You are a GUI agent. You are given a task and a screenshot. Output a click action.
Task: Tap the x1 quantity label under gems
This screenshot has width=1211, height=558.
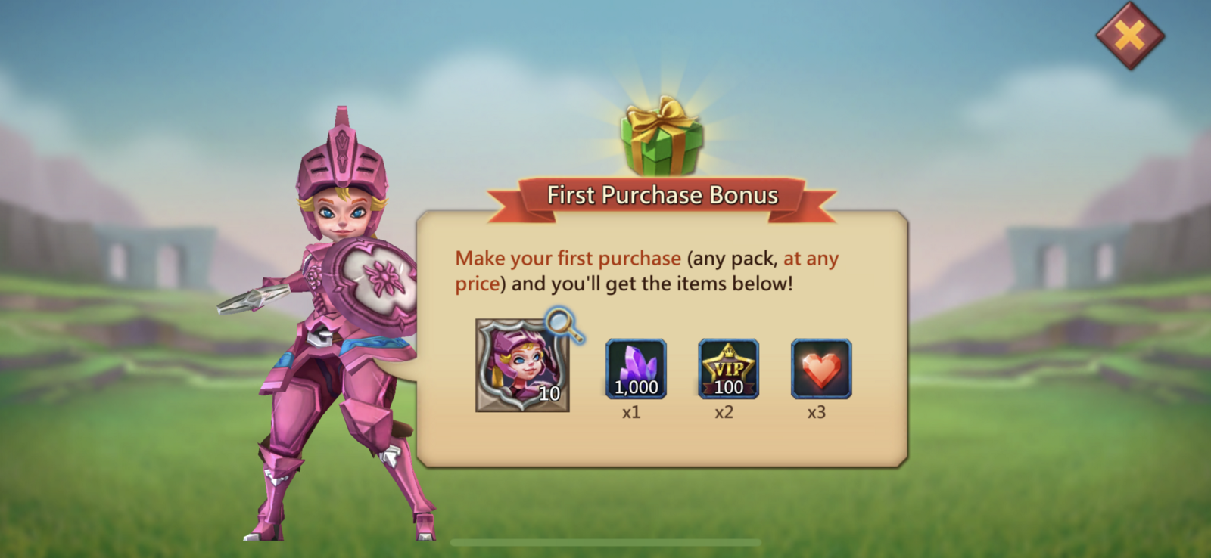(631, 413)
